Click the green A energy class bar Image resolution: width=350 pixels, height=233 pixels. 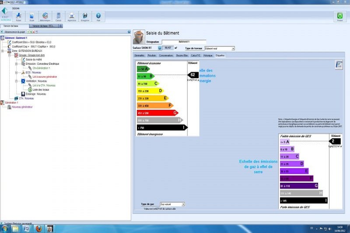tap(143, 69)
